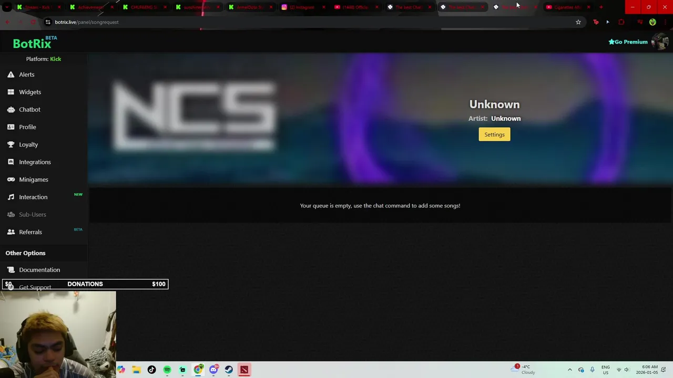Viewport: 673px width, 378px height.
Task: Open Spotify from the taskbar
Action: point(167,370)
